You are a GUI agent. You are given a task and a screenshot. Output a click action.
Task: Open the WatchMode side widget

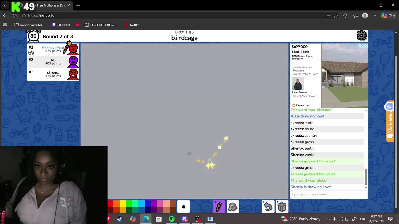pyautogui.click(x=390, y=121)
